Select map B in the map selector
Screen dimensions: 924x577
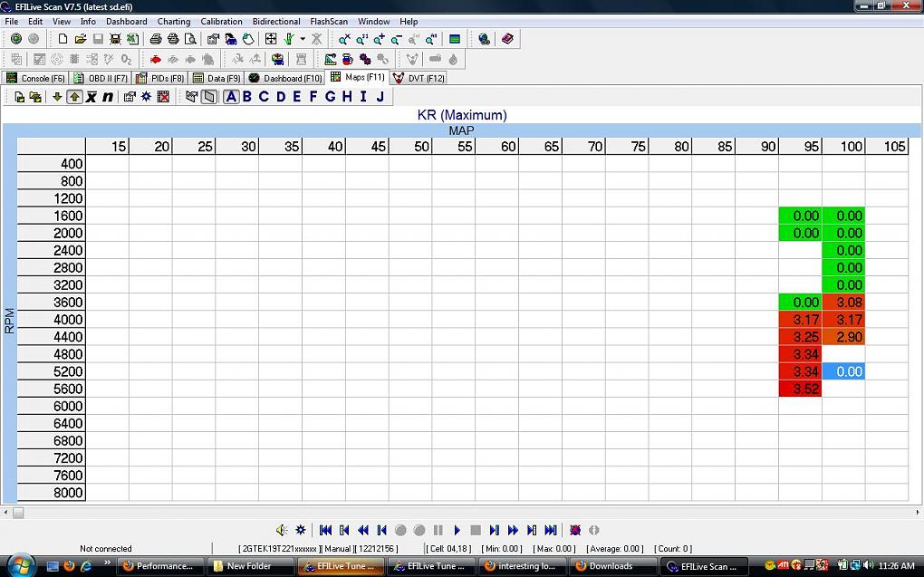point(247,97)
